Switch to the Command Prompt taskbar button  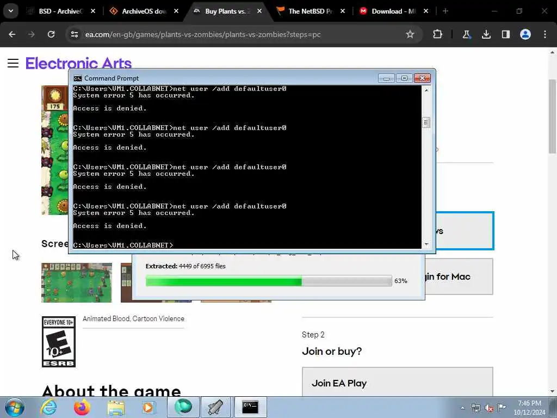pos(250,407)
